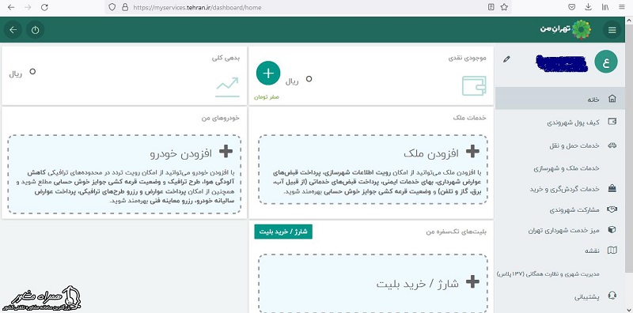633x313 pixels.
Task: Click the car icon beside خدمات حمل و نقل
Action: click(612, 145)
